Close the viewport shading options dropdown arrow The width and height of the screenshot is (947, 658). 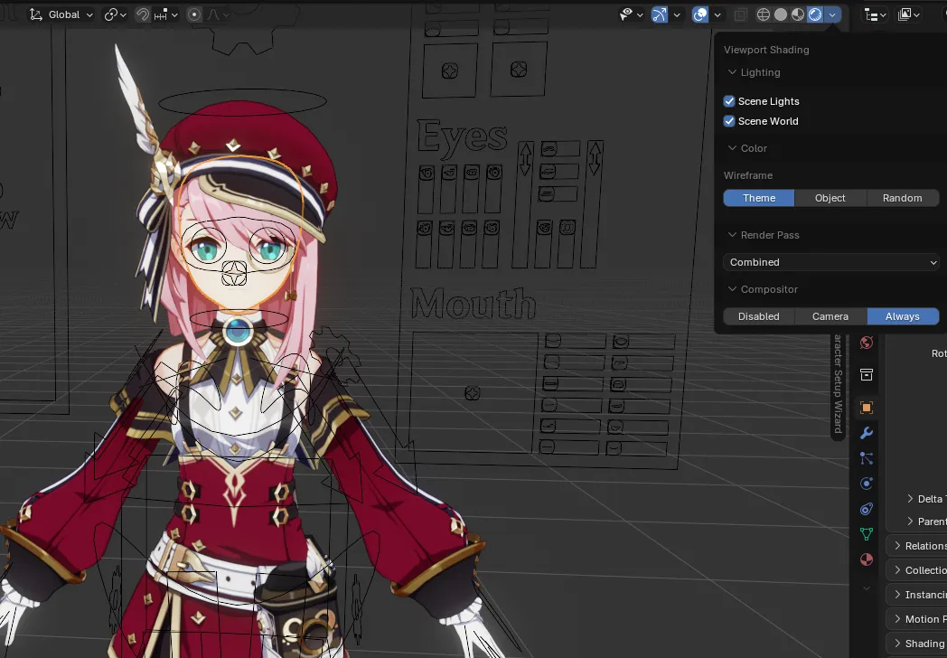click(x=832, y=14)
